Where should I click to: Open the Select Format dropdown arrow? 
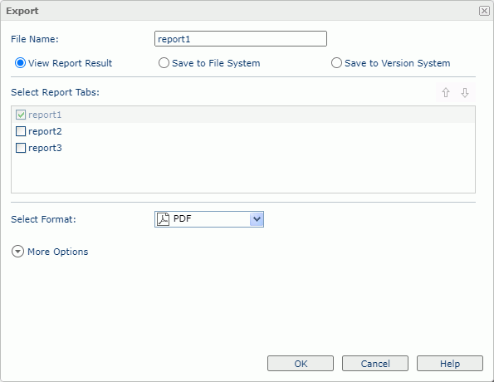click(x=257, y=219)
